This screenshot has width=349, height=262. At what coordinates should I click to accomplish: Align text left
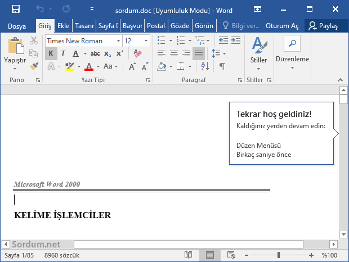click(x=162, y=53)
